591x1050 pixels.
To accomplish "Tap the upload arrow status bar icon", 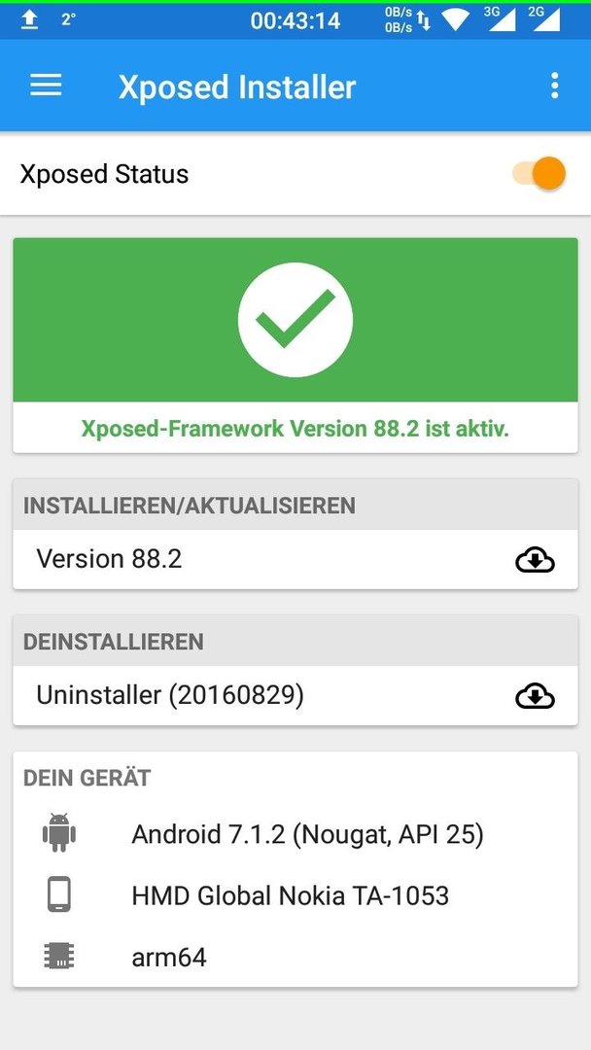I will 29,20.
